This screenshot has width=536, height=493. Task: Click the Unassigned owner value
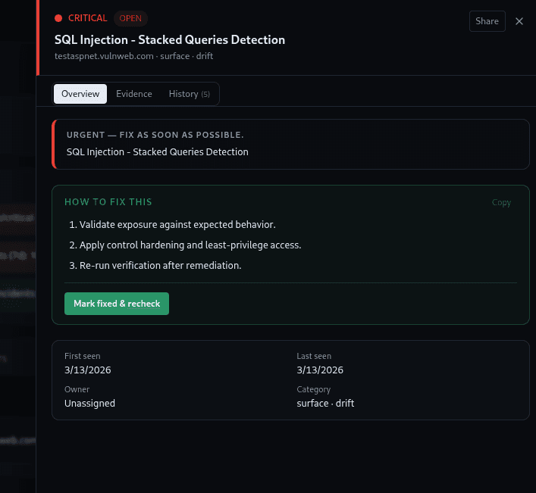[89, 404]
